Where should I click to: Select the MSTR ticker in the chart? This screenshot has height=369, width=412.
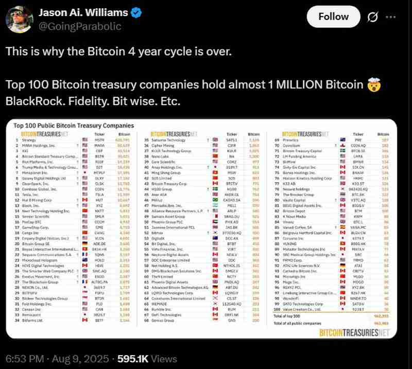[x=99, y=139]
